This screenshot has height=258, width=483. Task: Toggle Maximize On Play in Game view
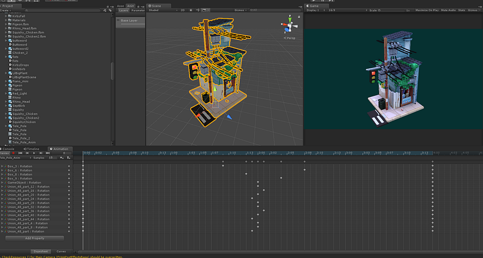coord(427,10)
